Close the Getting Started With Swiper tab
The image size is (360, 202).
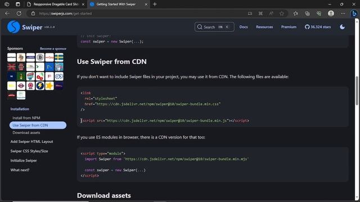[146, 4]
